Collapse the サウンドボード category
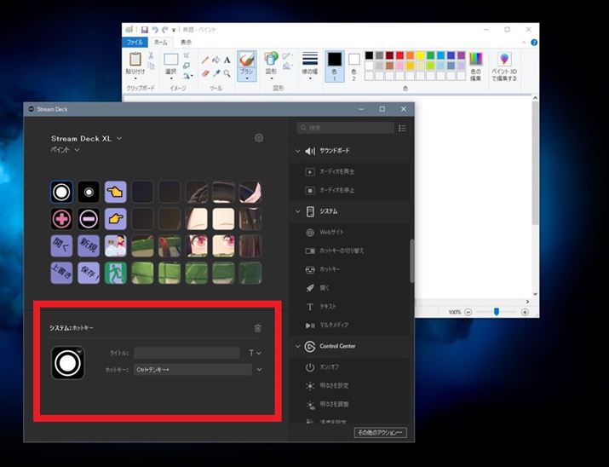609x467 pixels. tap(297, 151)
